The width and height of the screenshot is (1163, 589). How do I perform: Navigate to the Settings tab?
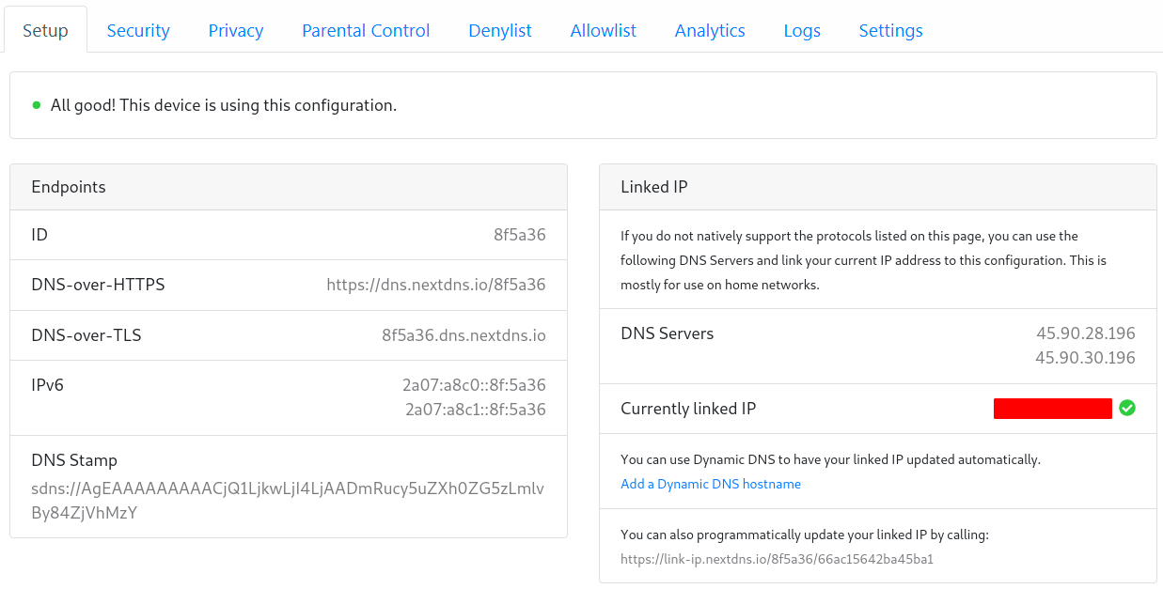coord(890,31)
